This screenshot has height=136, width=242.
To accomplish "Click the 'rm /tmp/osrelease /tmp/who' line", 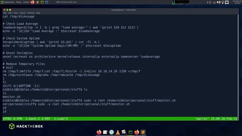I will click(x=51, y=75).
